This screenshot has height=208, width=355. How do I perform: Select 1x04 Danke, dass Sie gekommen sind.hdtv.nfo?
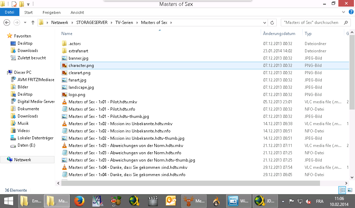point(127,174)
